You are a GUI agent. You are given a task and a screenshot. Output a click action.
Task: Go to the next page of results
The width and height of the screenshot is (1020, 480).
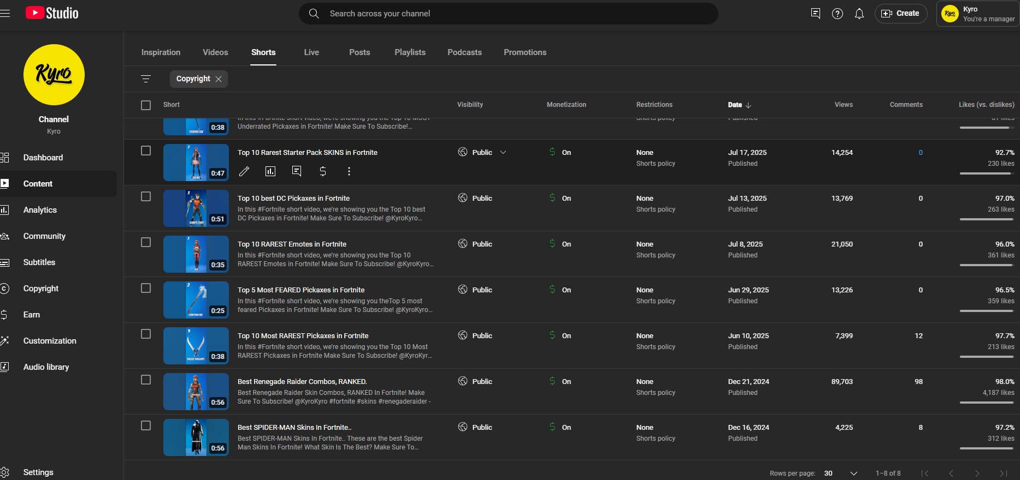[977, 473]
